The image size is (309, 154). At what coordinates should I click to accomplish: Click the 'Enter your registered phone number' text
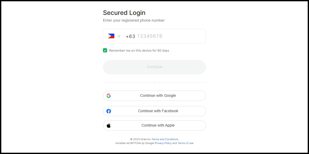[x=134, y=20]
